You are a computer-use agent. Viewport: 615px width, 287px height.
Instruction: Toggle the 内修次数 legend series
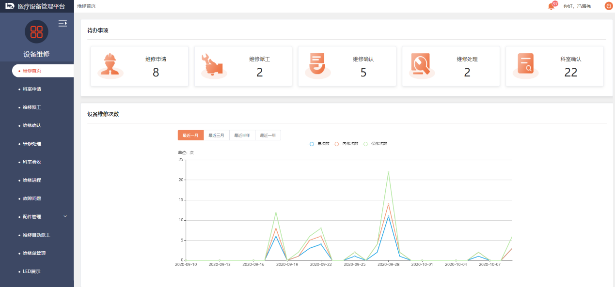pos(346,144)
